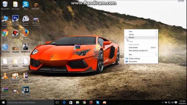Screen dimensions: 187x105
Task: Expand the New submenu
Action: point(141,55)
